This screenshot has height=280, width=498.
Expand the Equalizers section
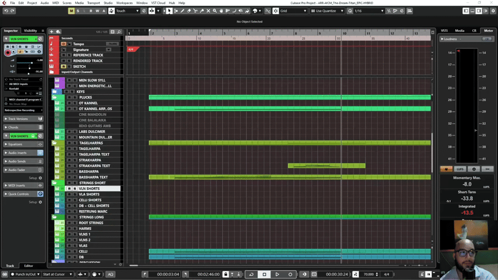23,144
